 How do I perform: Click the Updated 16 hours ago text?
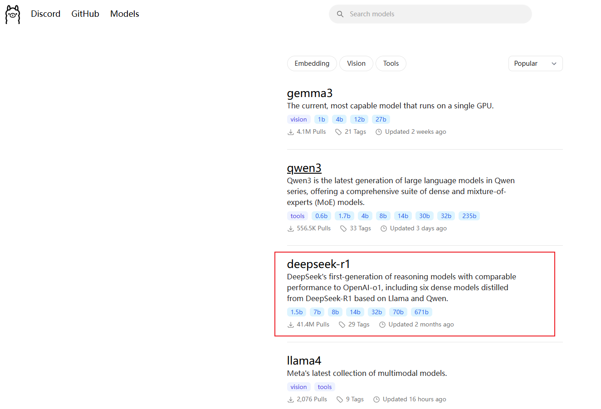coord(414,399)
